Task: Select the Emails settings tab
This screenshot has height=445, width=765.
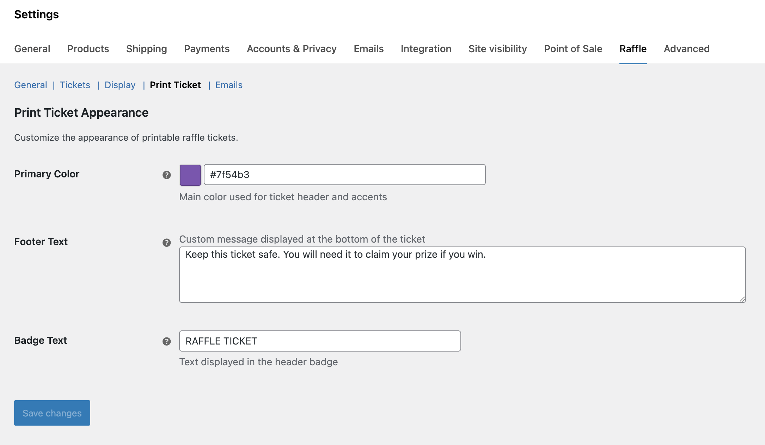Action: pos(368,49)
